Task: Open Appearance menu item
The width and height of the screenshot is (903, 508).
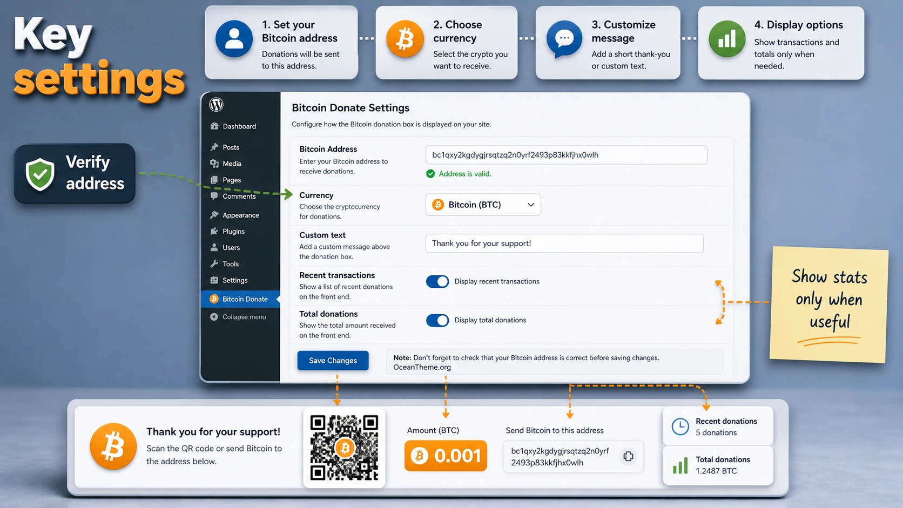Action: (x=240, y=215)
